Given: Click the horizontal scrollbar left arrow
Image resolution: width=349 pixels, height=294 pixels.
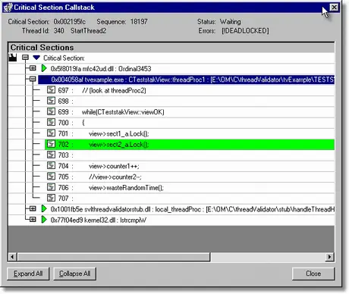Looking at the screenshot, I should (x=12, y=257).
